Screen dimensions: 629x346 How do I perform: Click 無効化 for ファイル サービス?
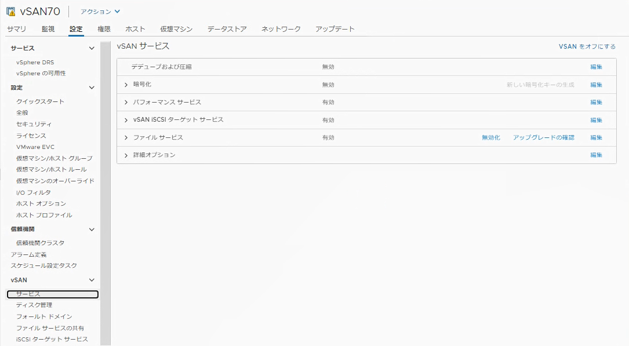[x=491, y=137]
